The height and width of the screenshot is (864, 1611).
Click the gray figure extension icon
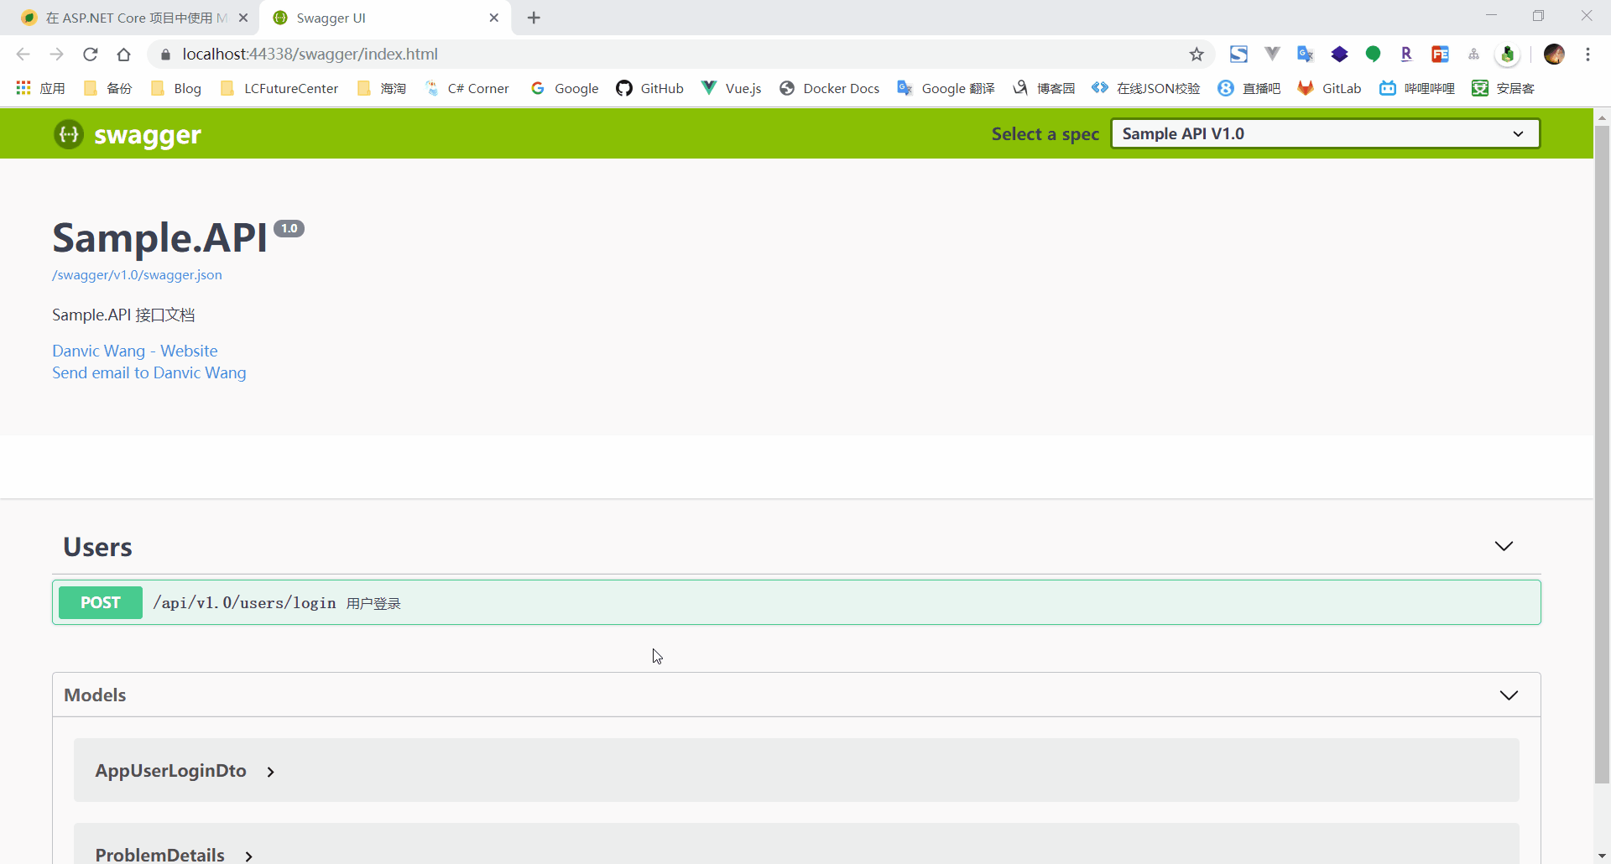click(1473, 55)
